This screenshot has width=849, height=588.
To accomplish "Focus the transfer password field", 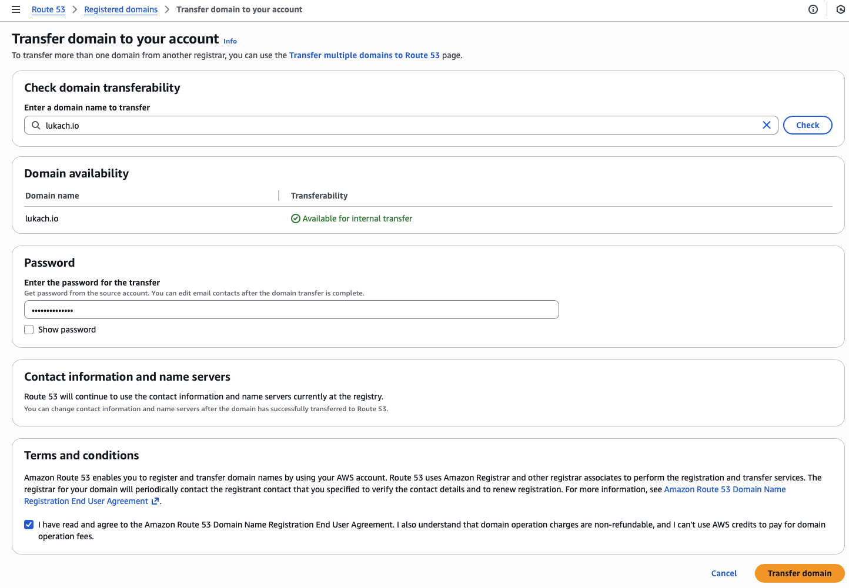I will click(292, 310).
